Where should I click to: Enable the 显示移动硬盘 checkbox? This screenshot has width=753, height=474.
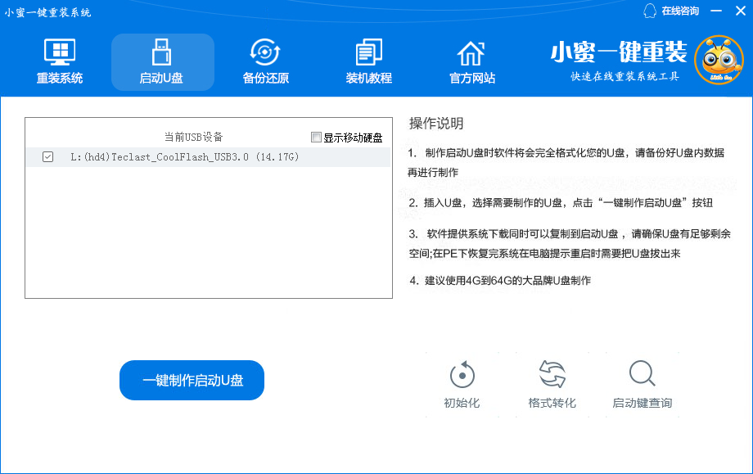[x=317, y=138]
